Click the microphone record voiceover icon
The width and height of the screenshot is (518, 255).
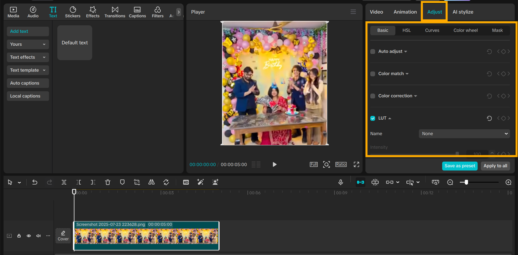click(x=341, y=182)
